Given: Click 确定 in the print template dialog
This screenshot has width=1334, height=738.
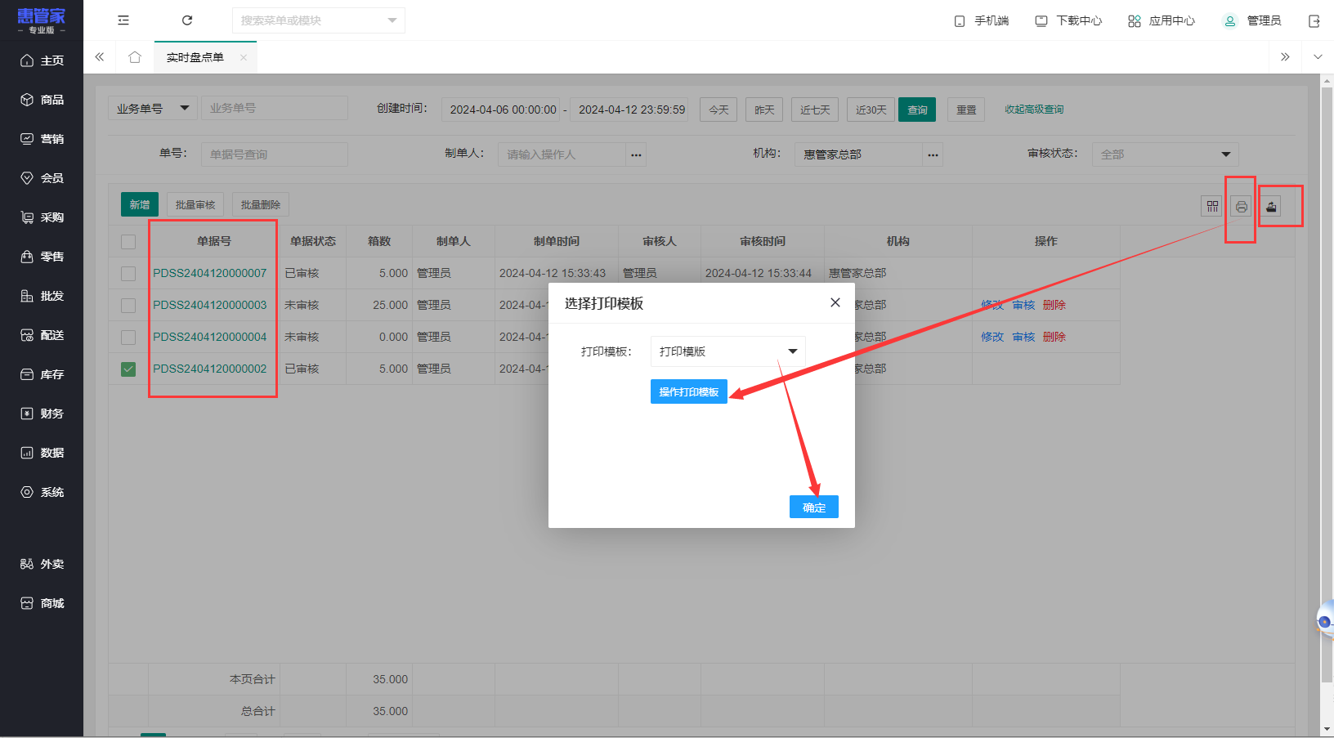Looking at the screenshot, I should (x=814, y=507).
